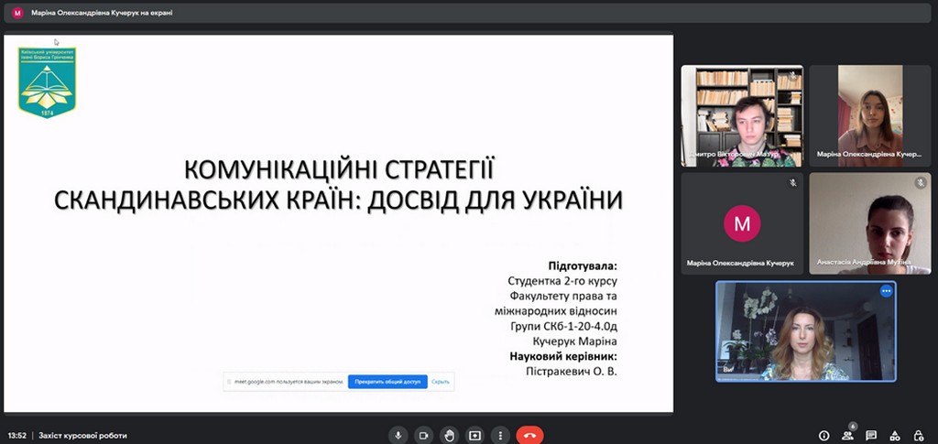The height and width of the screenshot is (444, 938).
Task: Click the blue stop sharing button
Action: (387, 381)
